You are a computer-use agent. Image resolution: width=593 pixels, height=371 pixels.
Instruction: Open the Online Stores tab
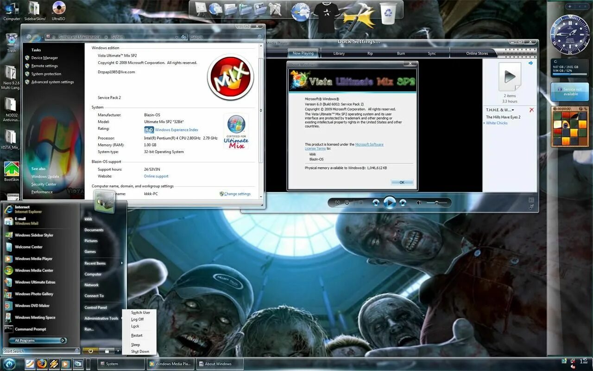pyautogui.click(x=477, y=53)
